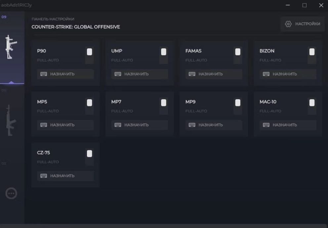Open the round more-options icon in sidebar
The image size is (328, 228).
tap(11, 194)
